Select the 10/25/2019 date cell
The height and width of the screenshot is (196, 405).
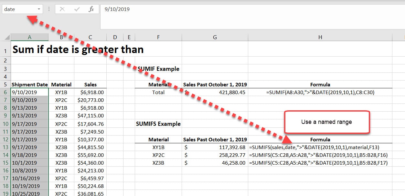[x=29, y=194]
